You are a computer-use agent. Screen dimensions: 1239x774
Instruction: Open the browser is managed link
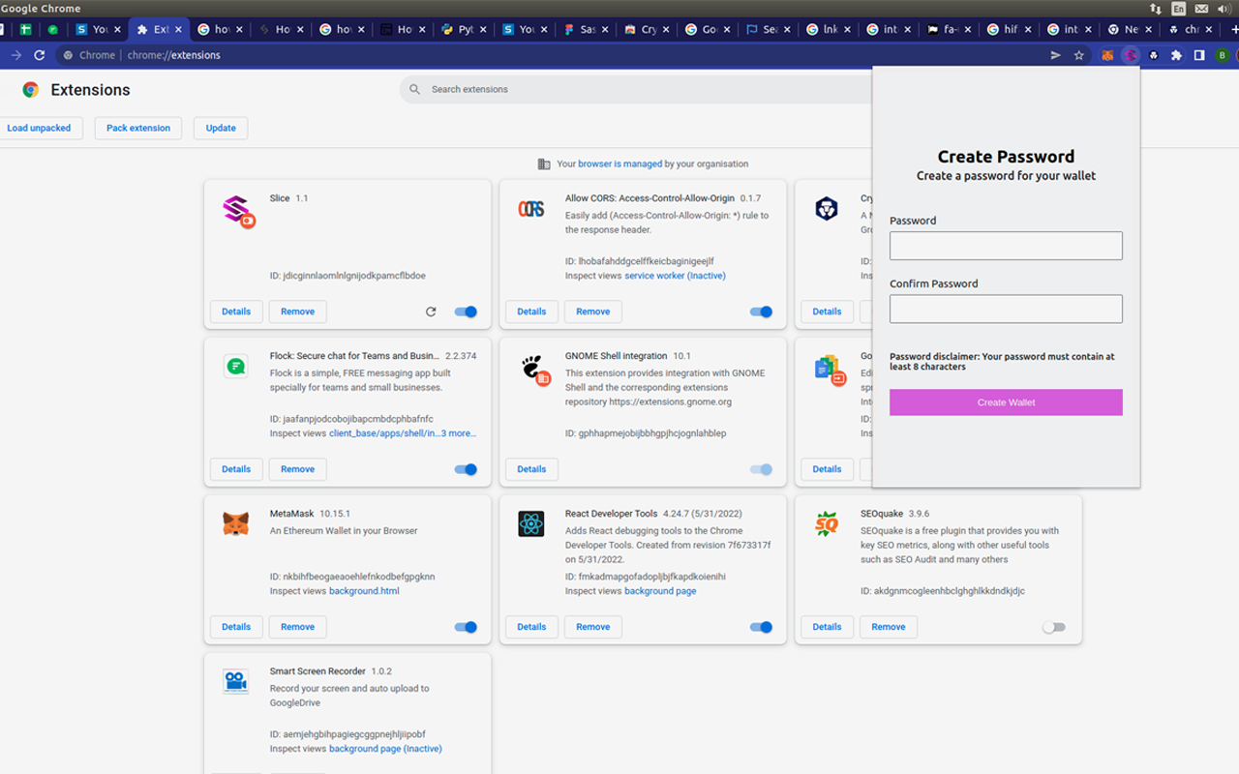pos(620,164)
